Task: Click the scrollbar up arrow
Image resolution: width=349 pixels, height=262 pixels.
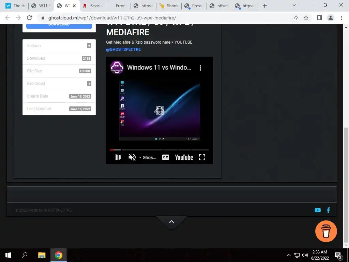Action: tap(346, 27)
